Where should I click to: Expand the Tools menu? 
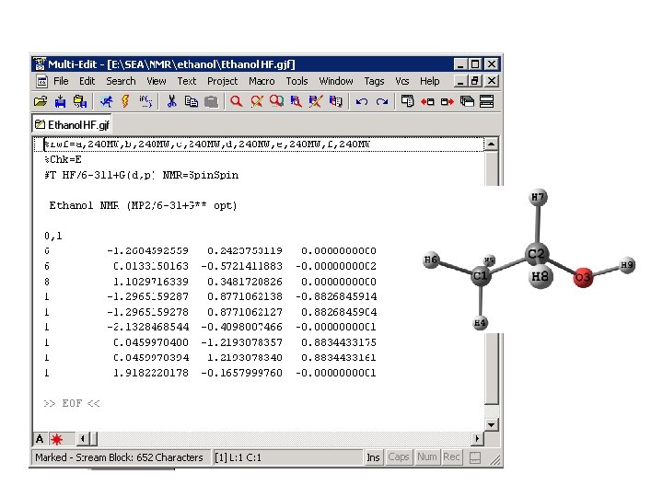(x=297, y=81)
